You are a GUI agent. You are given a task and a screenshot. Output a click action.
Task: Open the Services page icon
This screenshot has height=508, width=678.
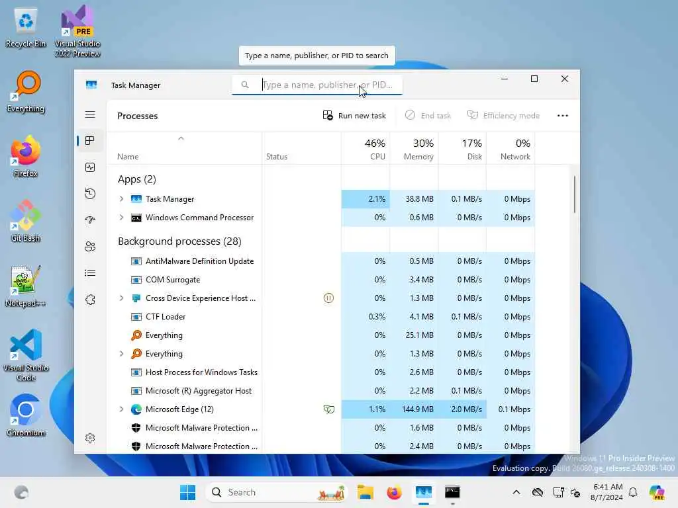[90, 300]
